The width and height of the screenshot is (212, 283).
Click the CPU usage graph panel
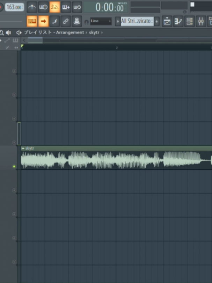click(x=145, y=7)
